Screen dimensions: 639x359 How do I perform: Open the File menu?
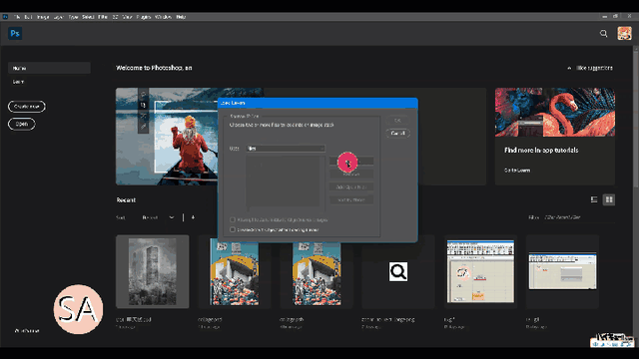[17, 17]
